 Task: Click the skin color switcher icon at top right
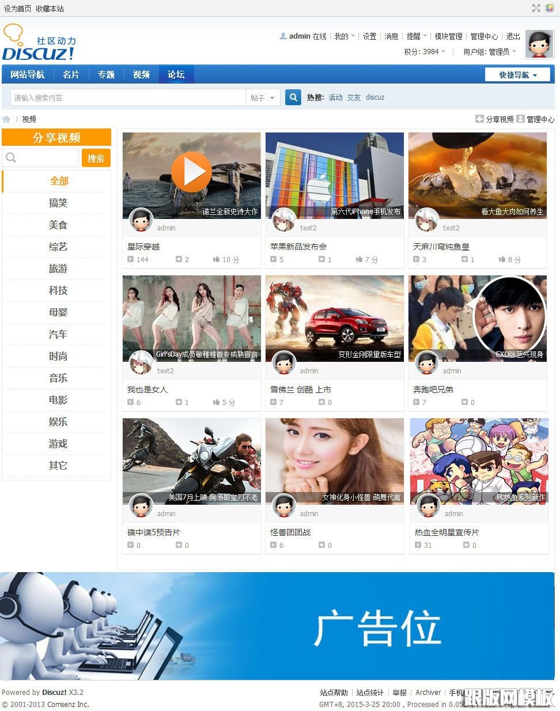tap(550, 8)
